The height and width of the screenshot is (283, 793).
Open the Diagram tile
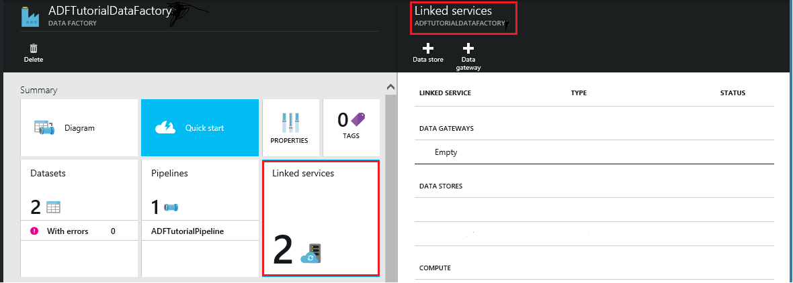coord(79,127)
